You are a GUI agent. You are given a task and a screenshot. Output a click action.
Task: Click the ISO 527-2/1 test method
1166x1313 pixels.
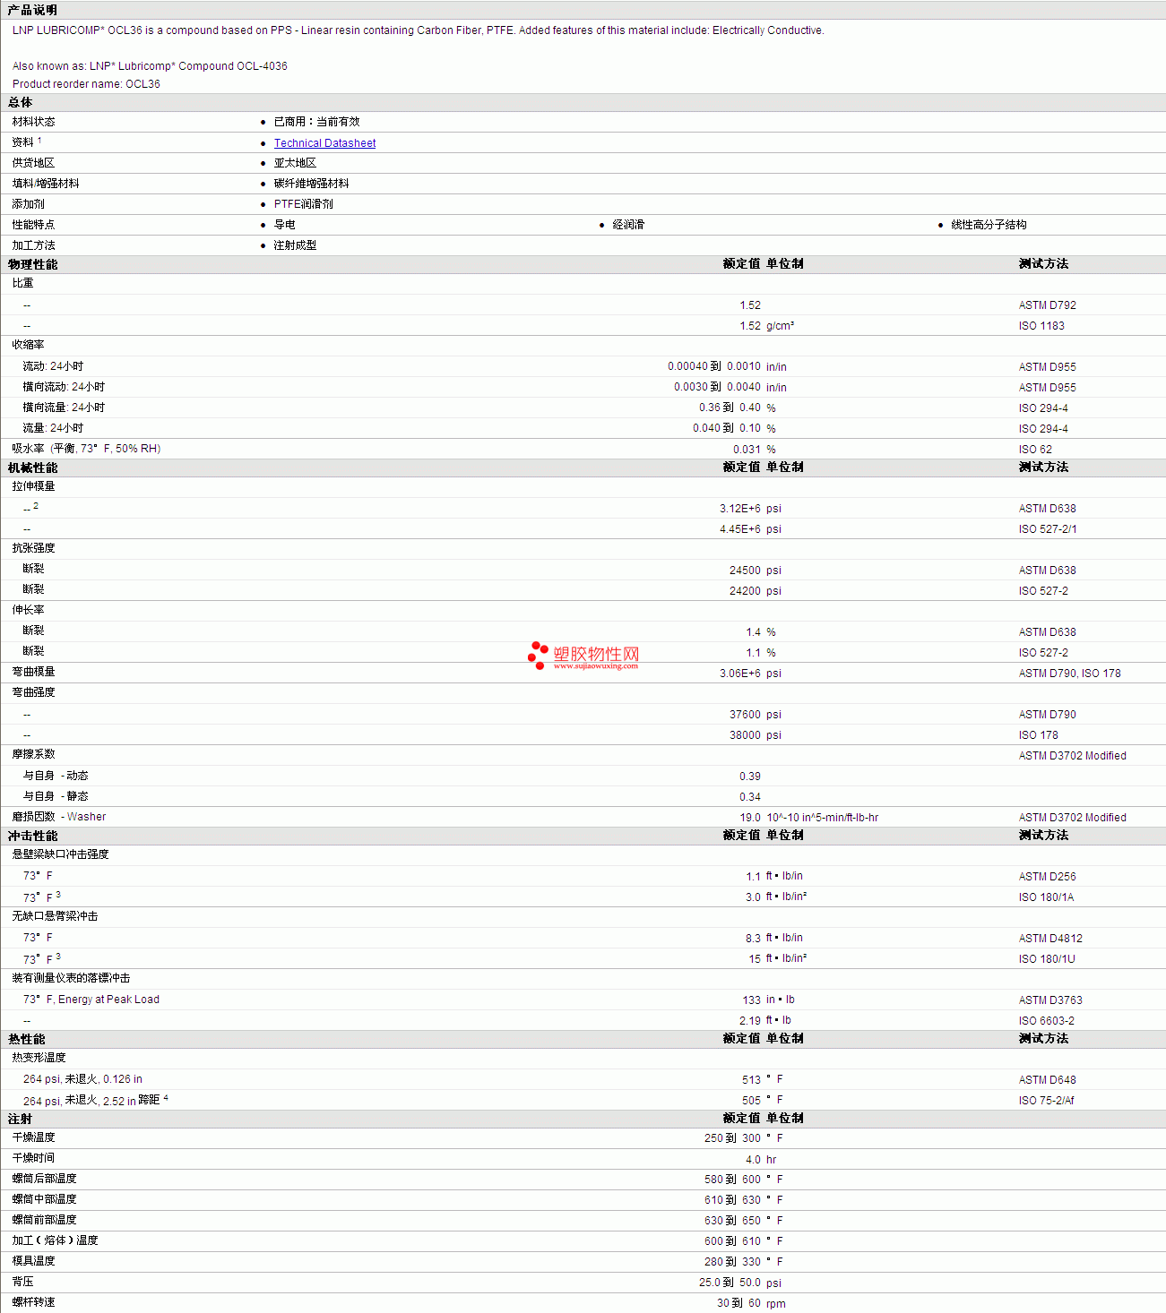tap(1048, 529)
